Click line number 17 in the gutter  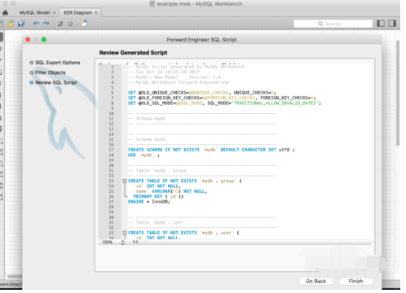pos(111,150)
